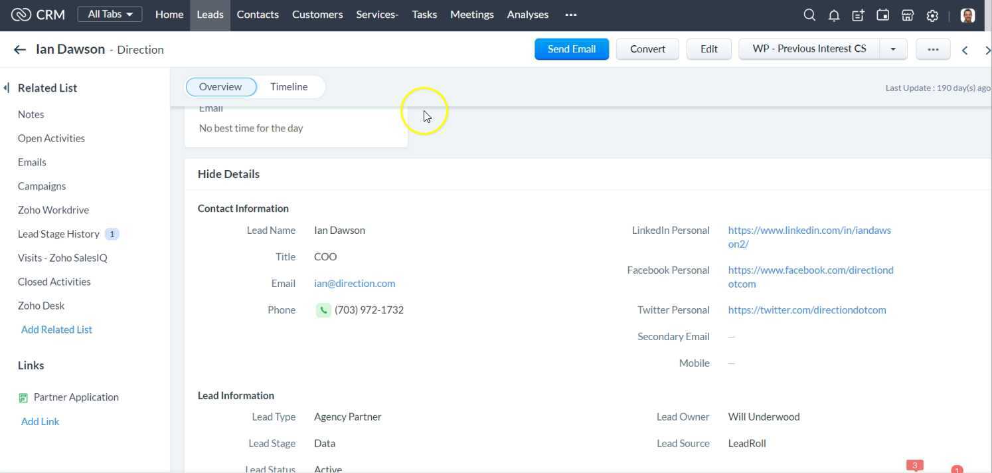Open the Leads module from the navigation bar
Image resolution: width=992 pixels, height=473 pixels.
tap(210, 14)
